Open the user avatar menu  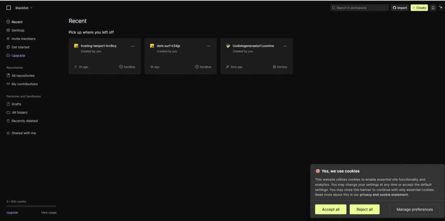point(441,8)
